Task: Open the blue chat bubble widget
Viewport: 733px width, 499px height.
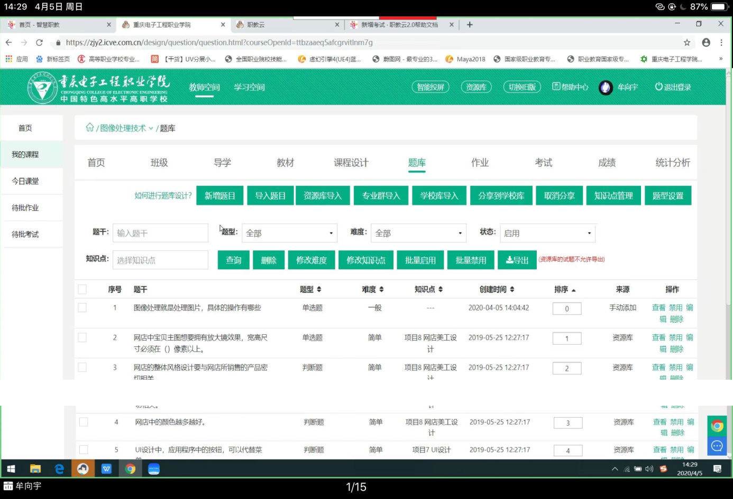Action: click(x=717, y=446)
